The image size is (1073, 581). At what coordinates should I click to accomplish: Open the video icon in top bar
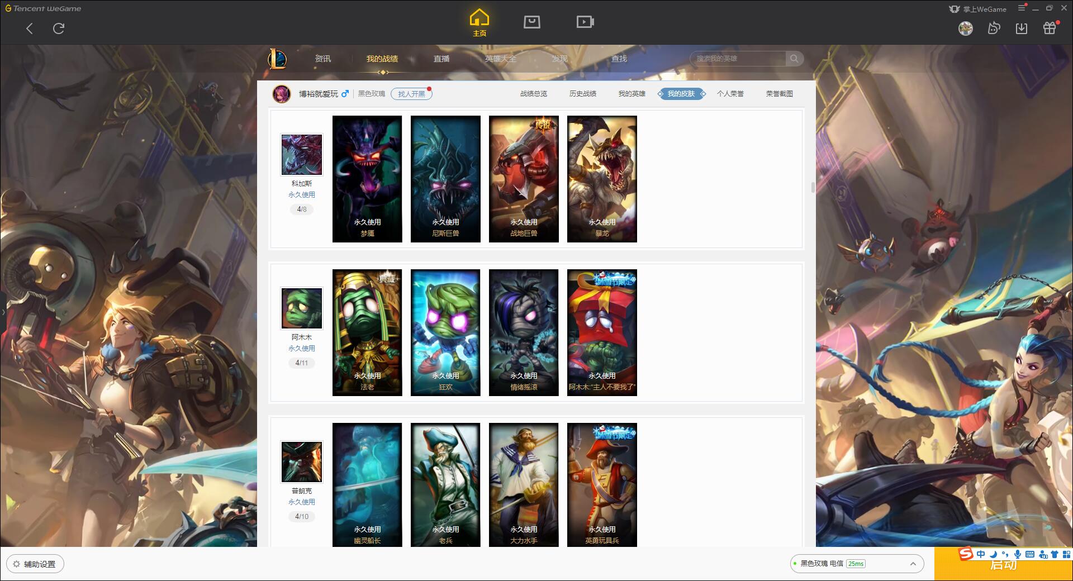coord(585,22)
